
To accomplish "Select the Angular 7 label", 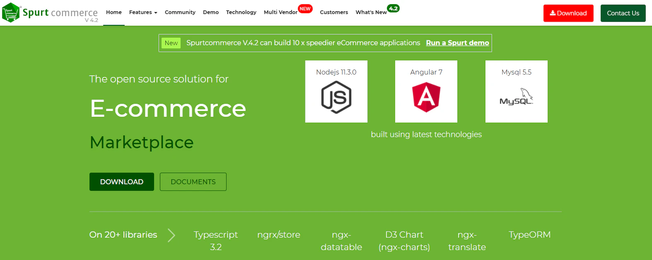I will 426,72.
